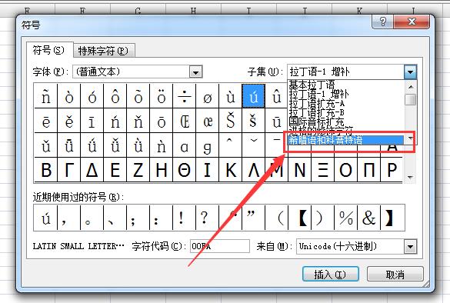Open the 字体 (普通文本) font dropdown

tap(195, 72)
